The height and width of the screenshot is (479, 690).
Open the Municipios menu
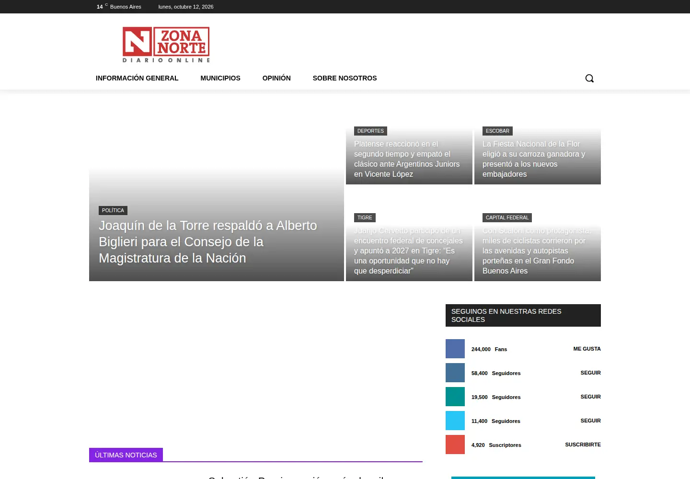click(x=220, y=78)
